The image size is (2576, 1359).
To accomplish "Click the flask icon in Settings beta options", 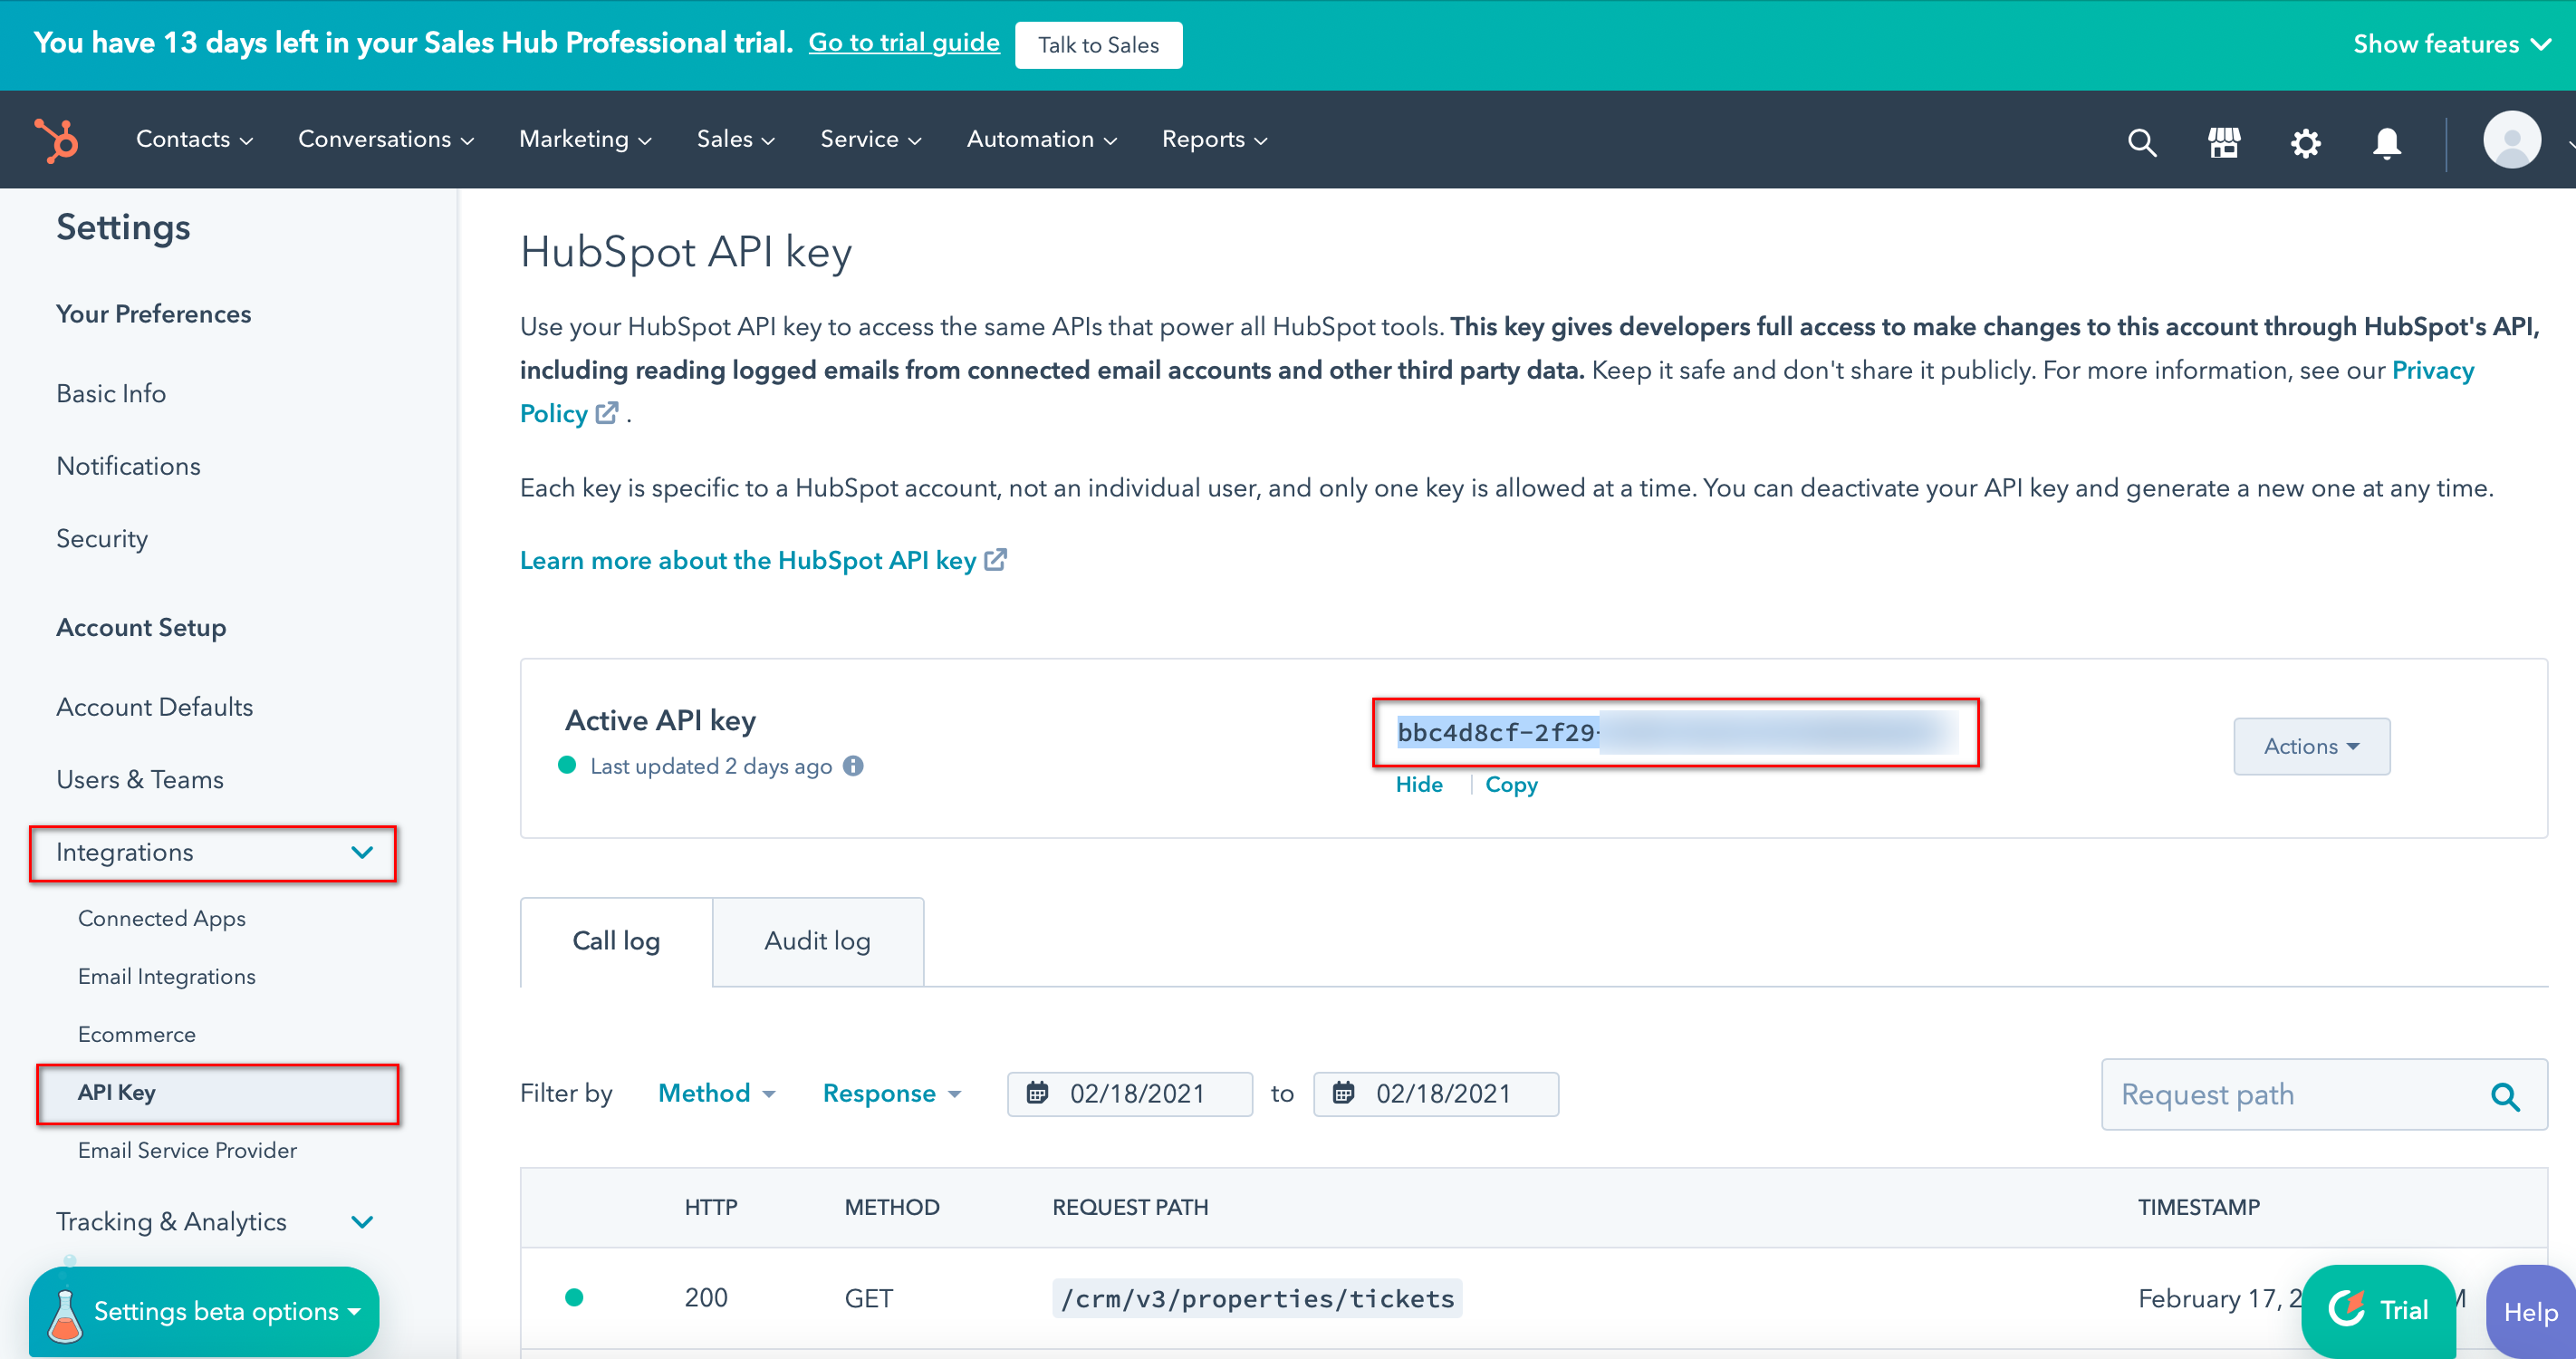I will point(65,1315).
